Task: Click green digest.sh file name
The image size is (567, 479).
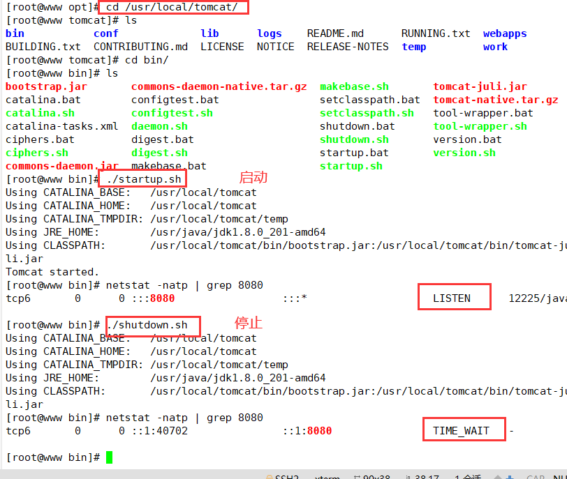Action: coord(159,153)
